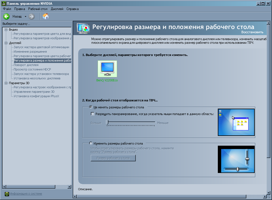Open 'Установка нескольких дисплеев' item
This screenshot has height=200, width=272.
click(x=37, y=78)
